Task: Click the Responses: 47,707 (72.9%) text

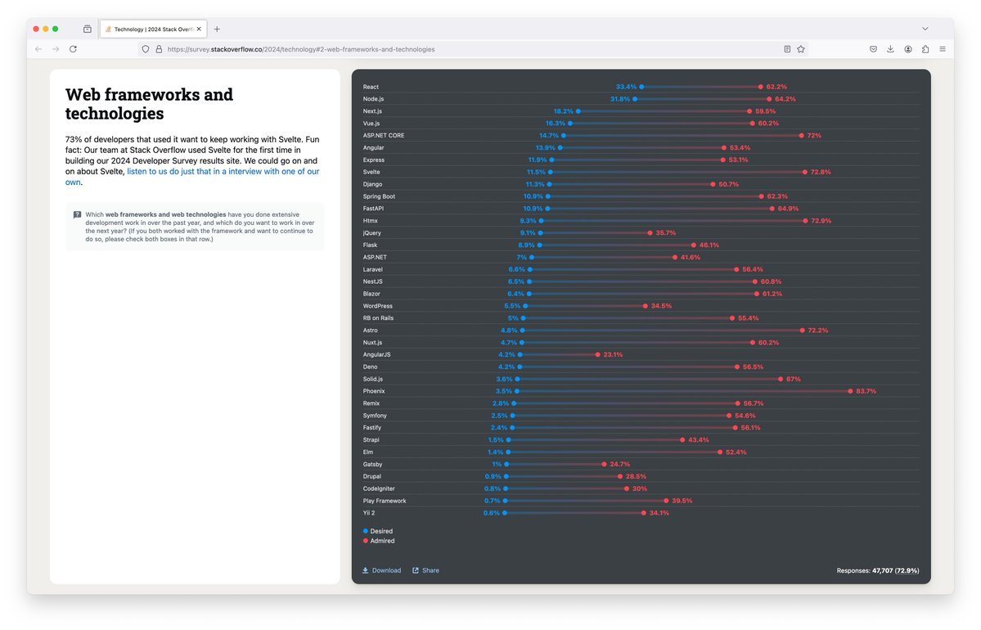Action: (x=878, y=570)
